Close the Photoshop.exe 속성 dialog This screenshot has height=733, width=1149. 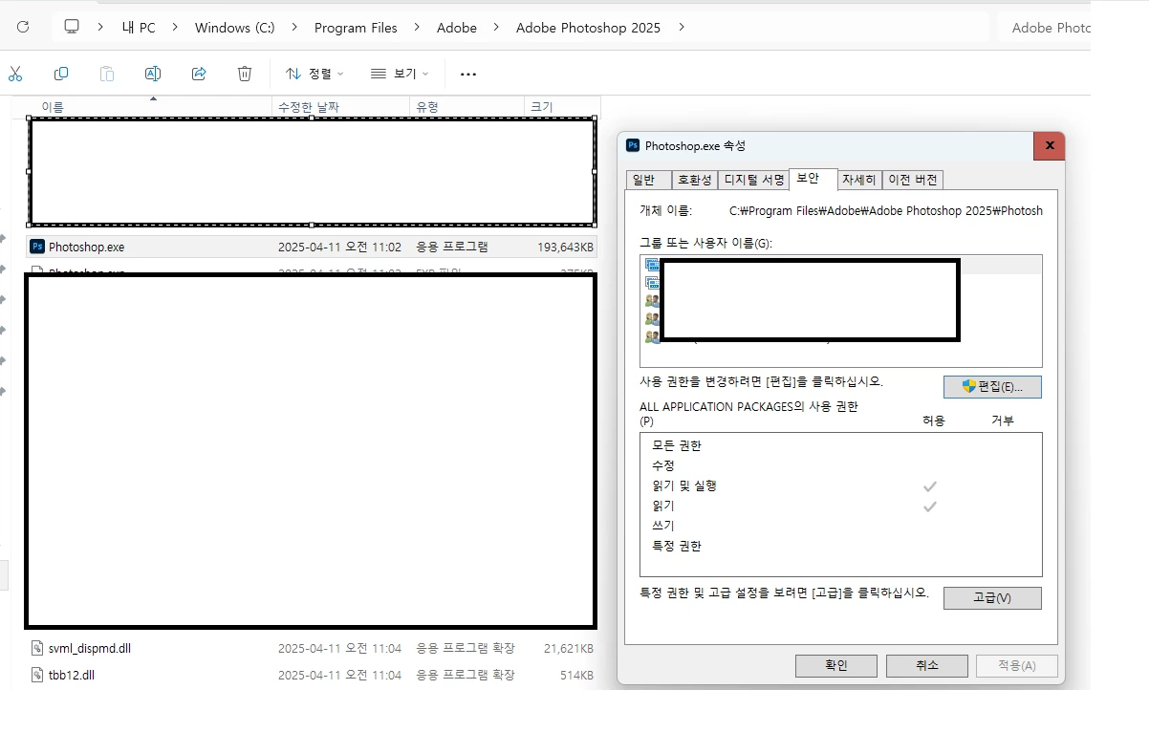[1049, 145]
